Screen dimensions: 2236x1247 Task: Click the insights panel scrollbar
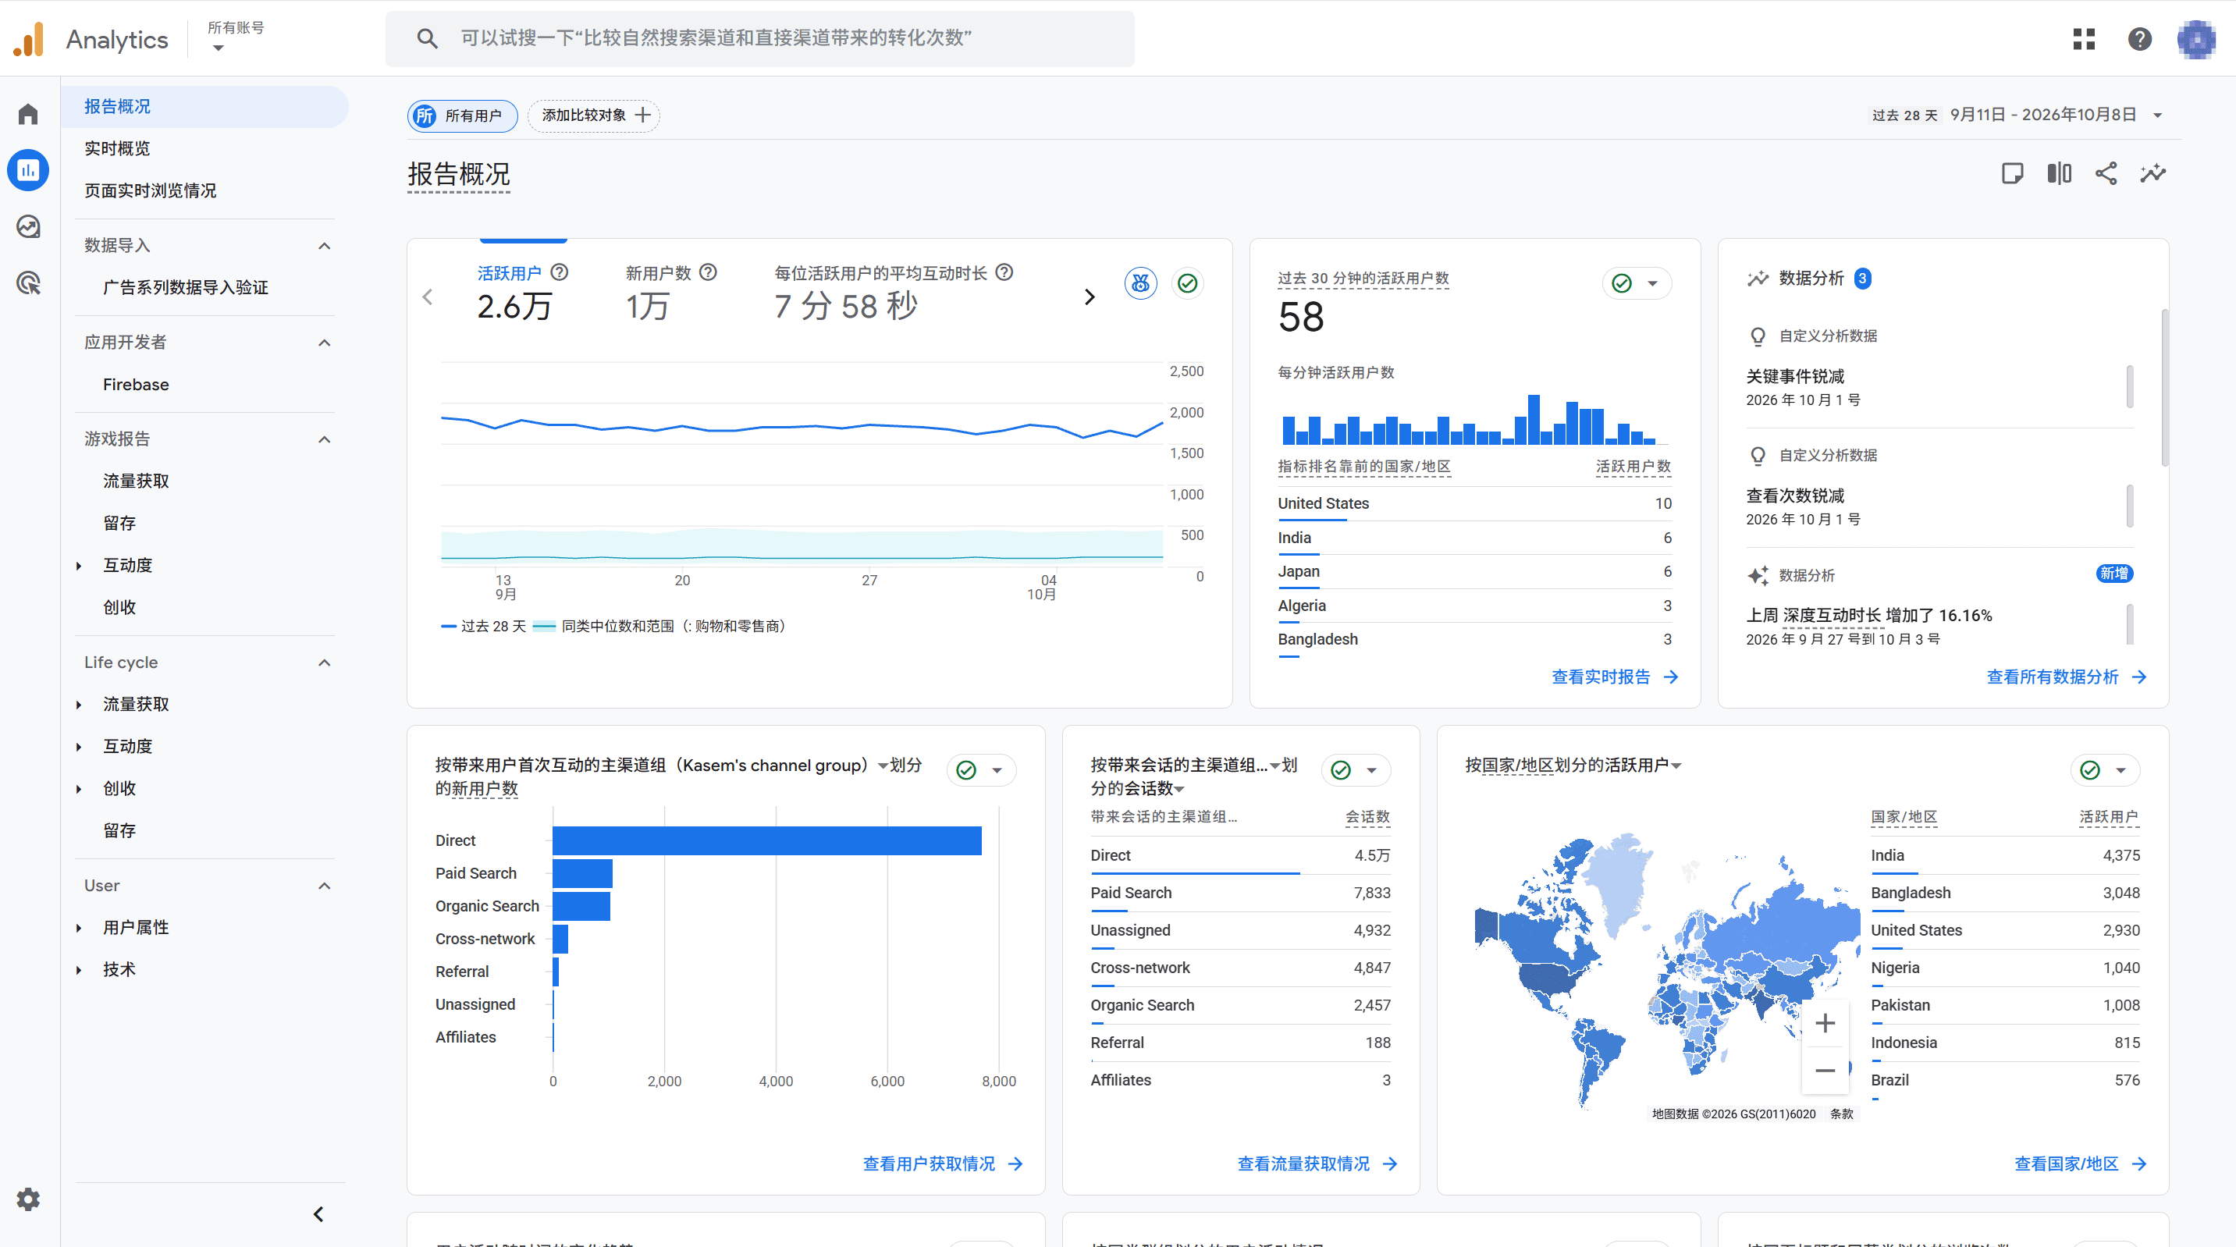pyautogui.click(x=2165, y=386)
